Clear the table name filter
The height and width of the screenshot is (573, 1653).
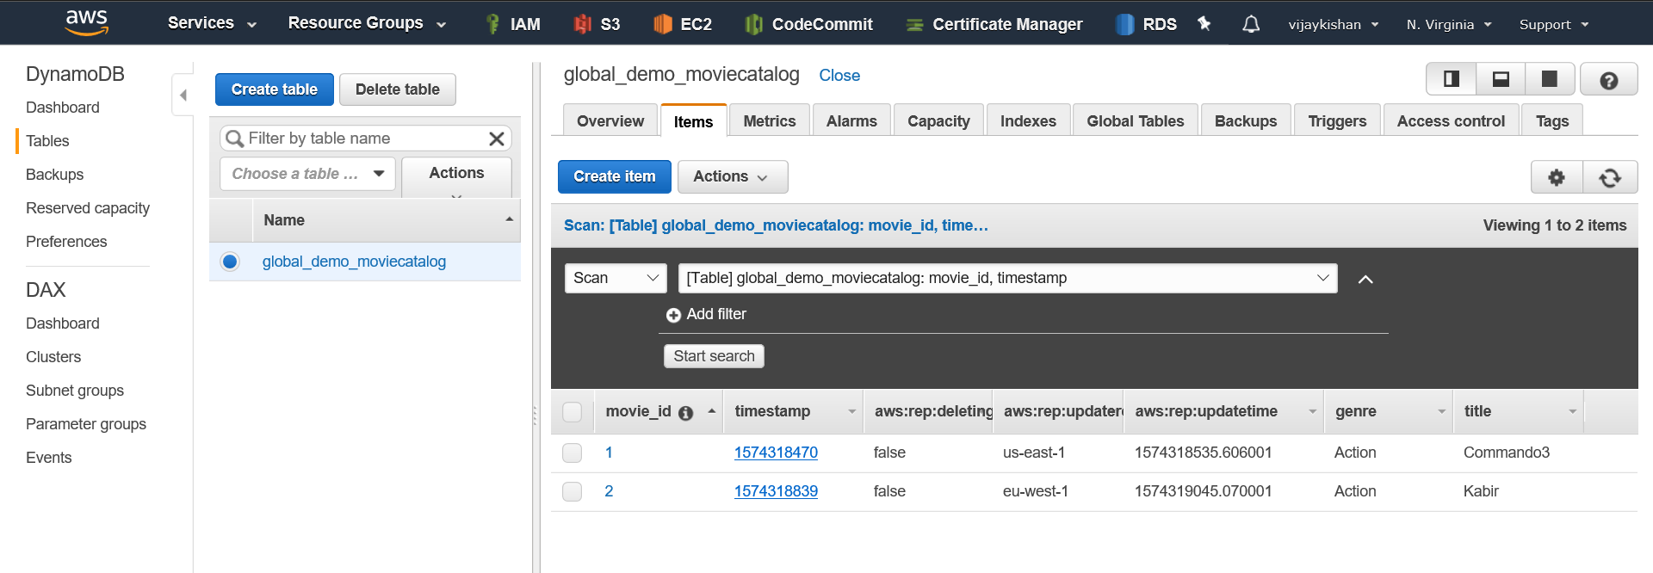(x=497, y=139)
